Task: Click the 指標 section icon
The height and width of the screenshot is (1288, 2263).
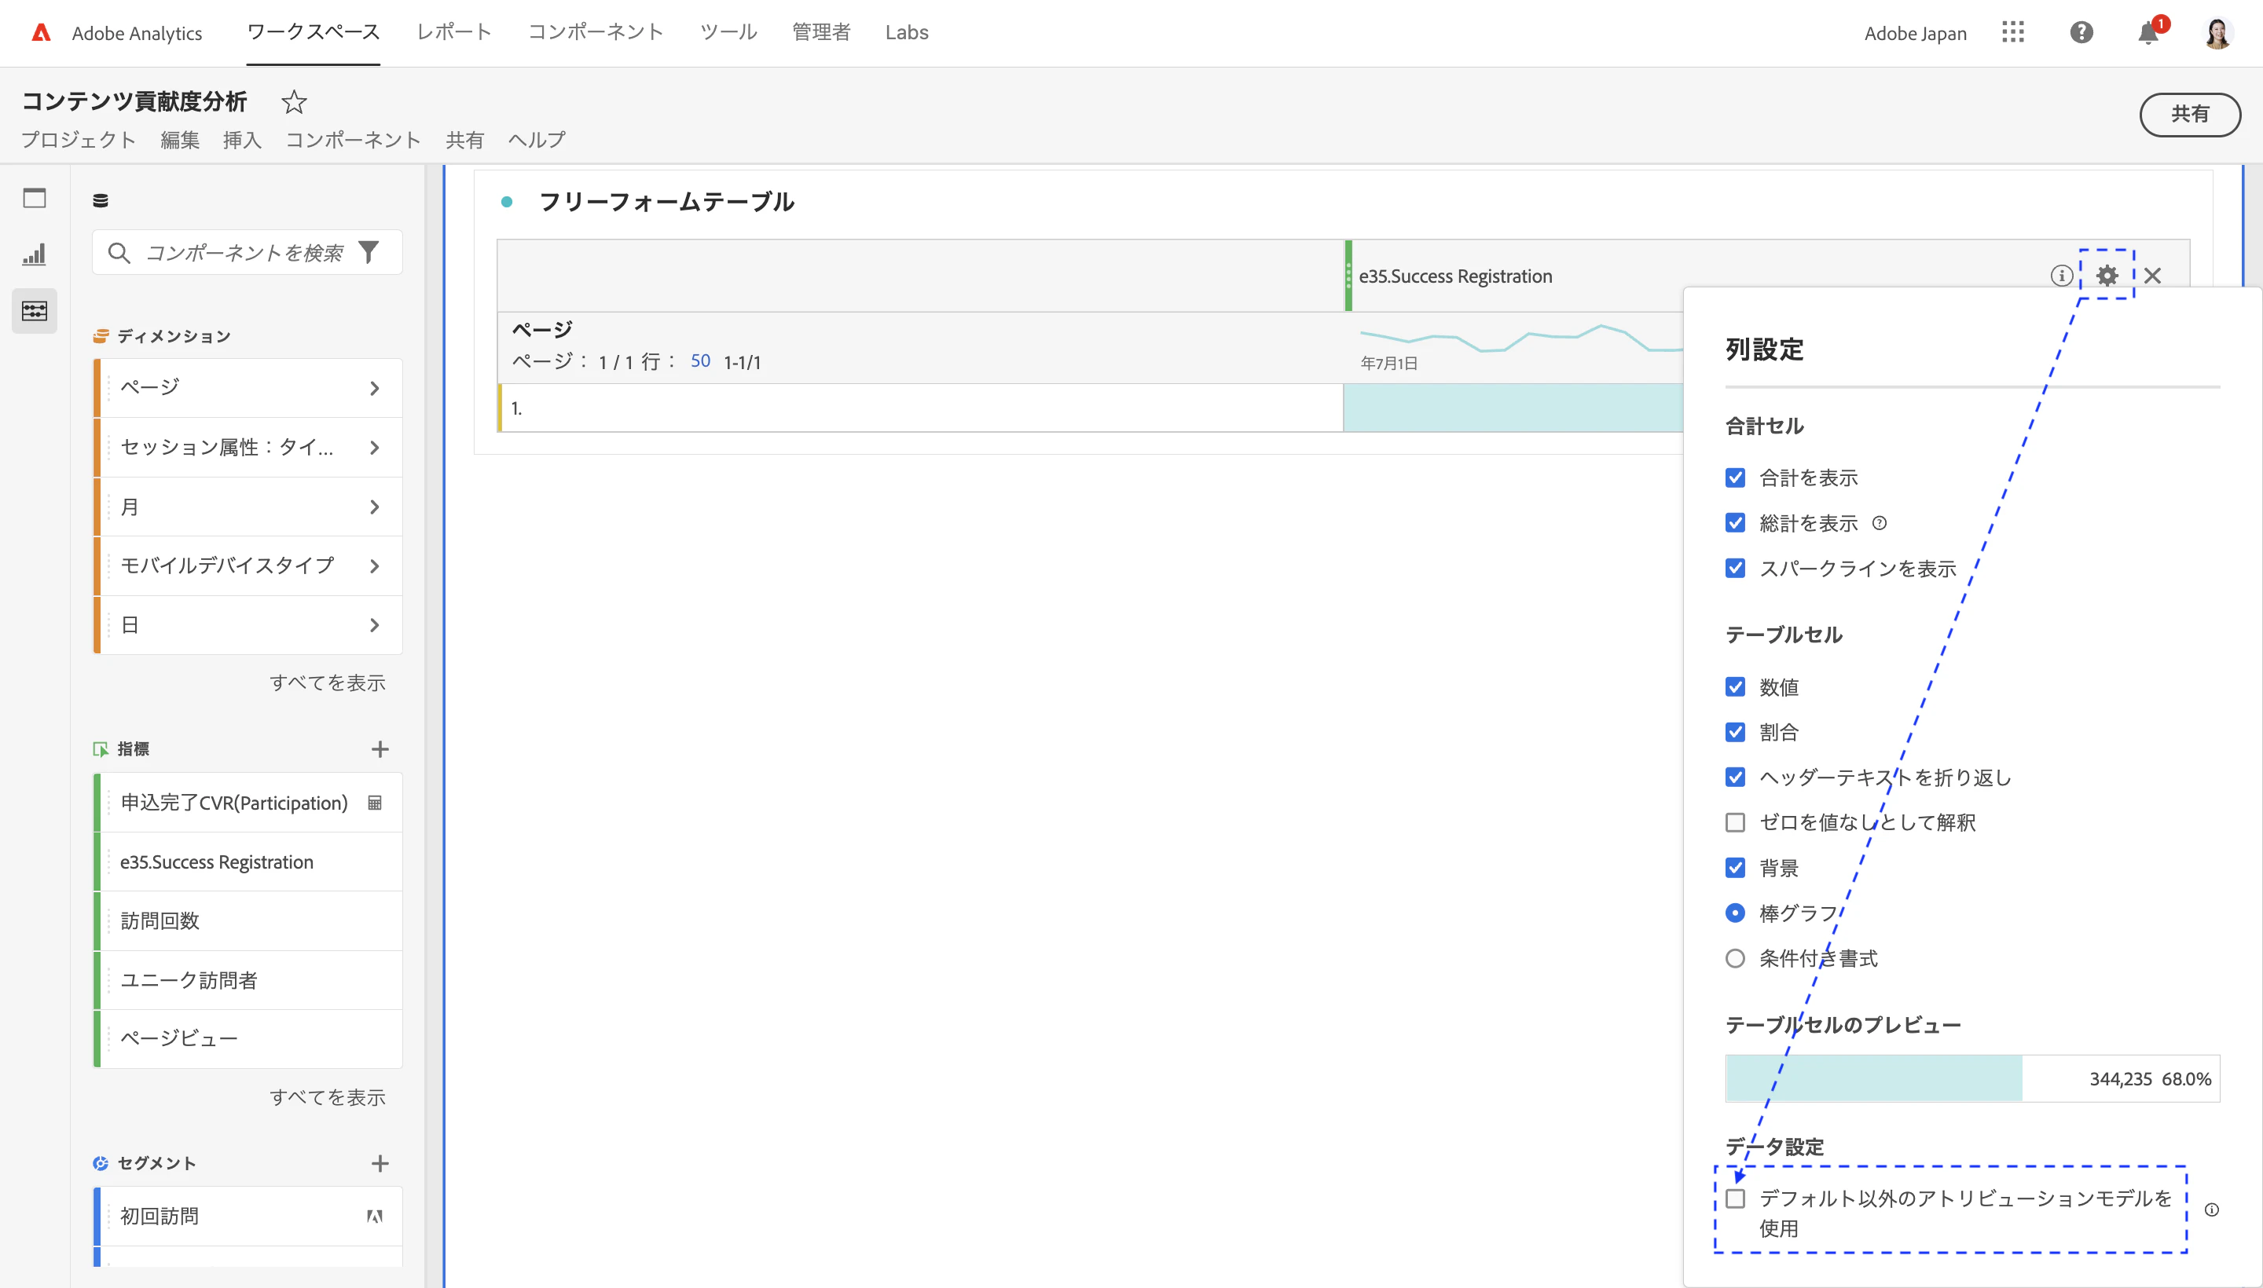Action: point(101,749)
